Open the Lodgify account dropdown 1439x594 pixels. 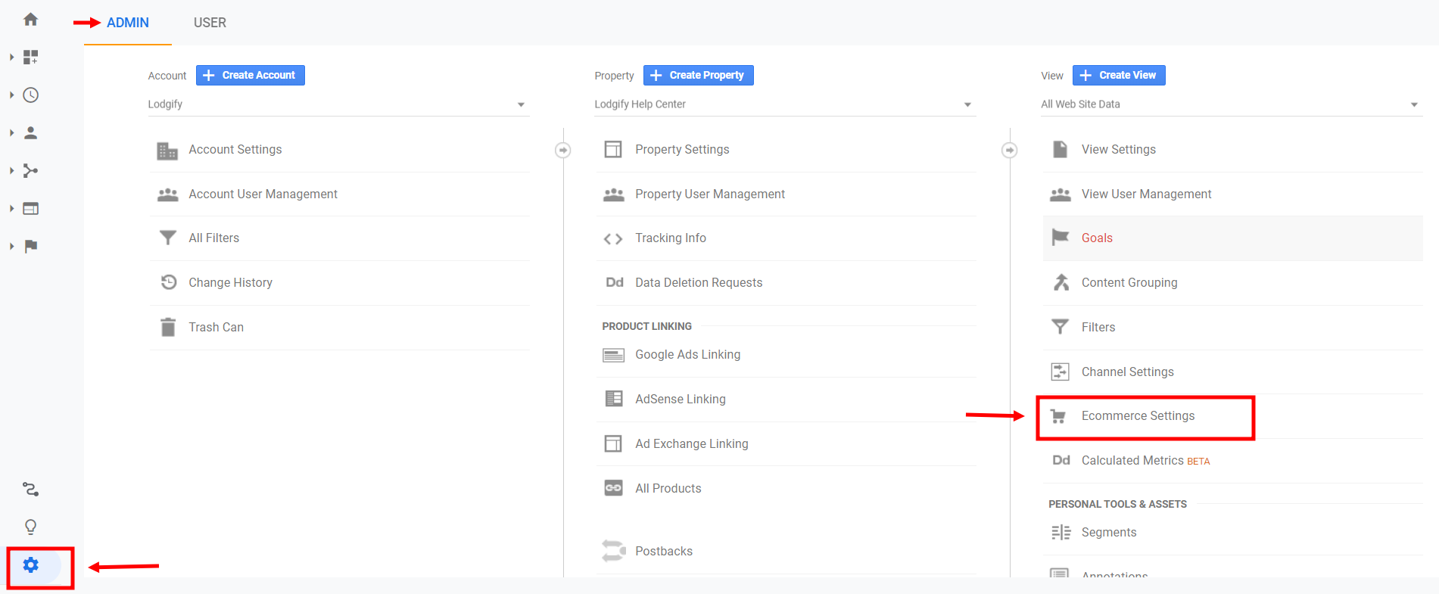click(338, 104)
